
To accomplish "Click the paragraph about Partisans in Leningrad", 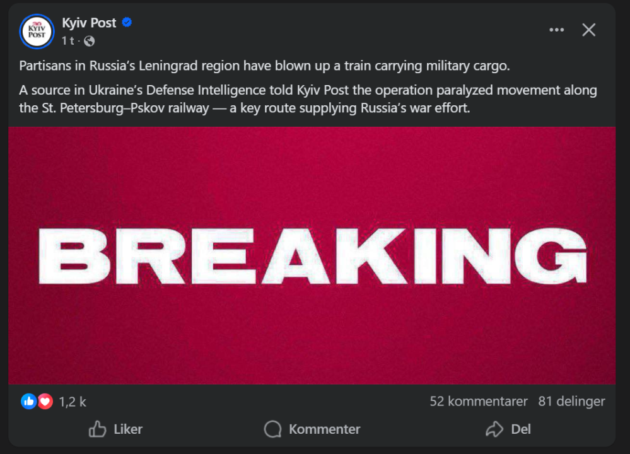I will [x=264, y=66].
